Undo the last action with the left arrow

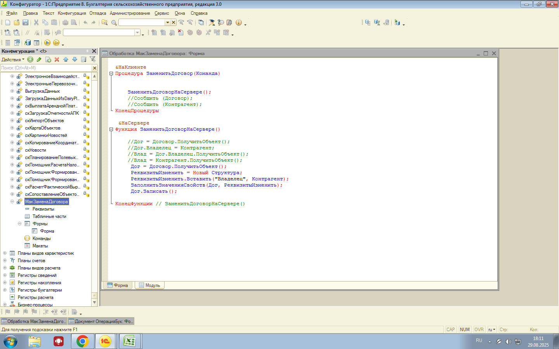point(85,22)
